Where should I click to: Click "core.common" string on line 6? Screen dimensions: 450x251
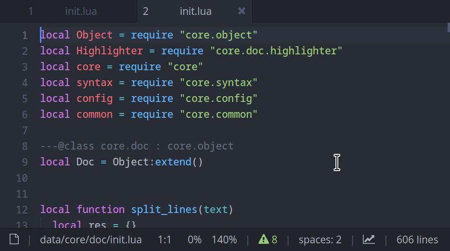tap(219, 114)
